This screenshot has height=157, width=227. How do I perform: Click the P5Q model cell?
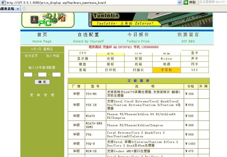[x=96, y=134]
